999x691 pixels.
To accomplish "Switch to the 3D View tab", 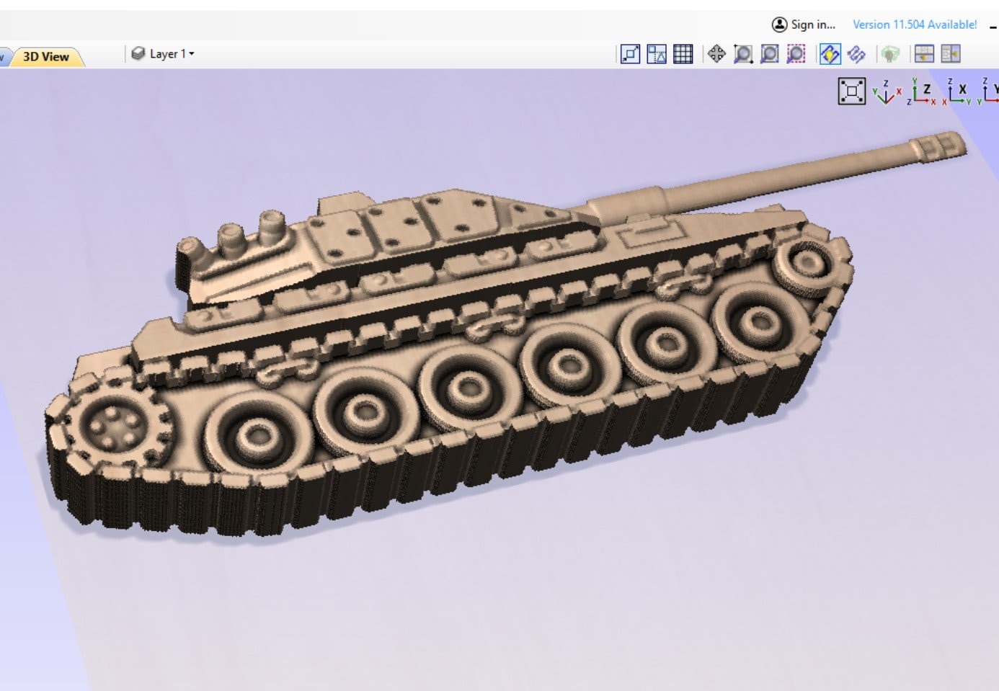I will 45,56.
